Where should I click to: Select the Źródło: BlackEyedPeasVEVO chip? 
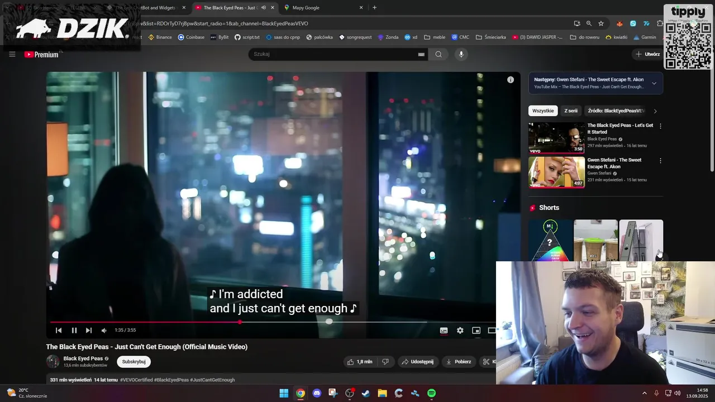click(x=616, y=111)
